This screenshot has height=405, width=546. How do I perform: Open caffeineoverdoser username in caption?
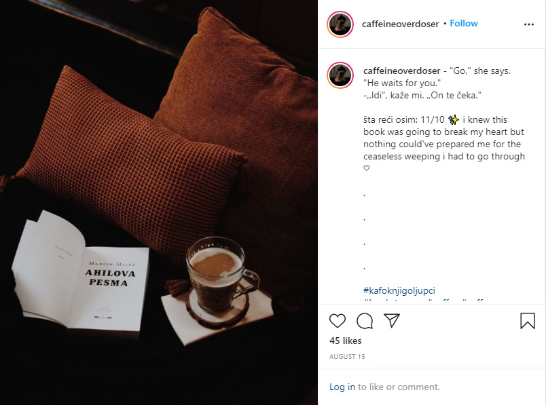[402, 71]
